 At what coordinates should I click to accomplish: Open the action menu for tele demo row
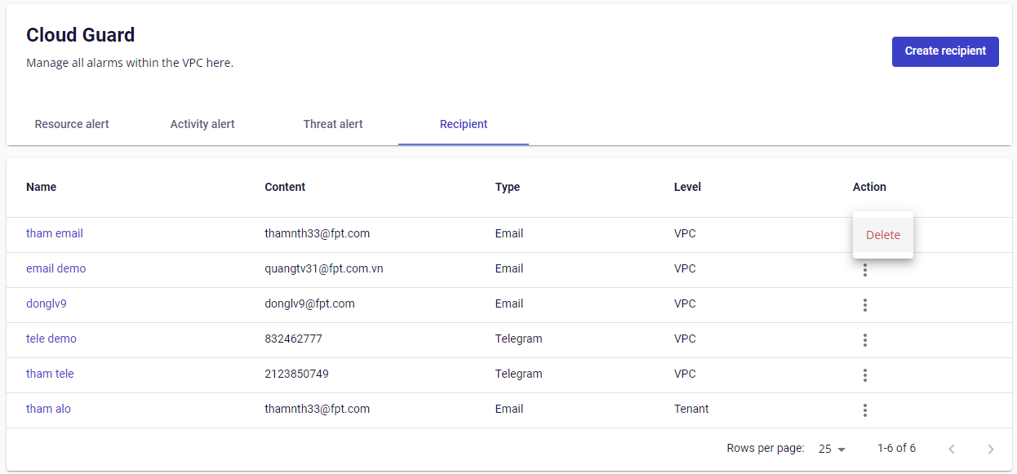click(x=864, y=339)
